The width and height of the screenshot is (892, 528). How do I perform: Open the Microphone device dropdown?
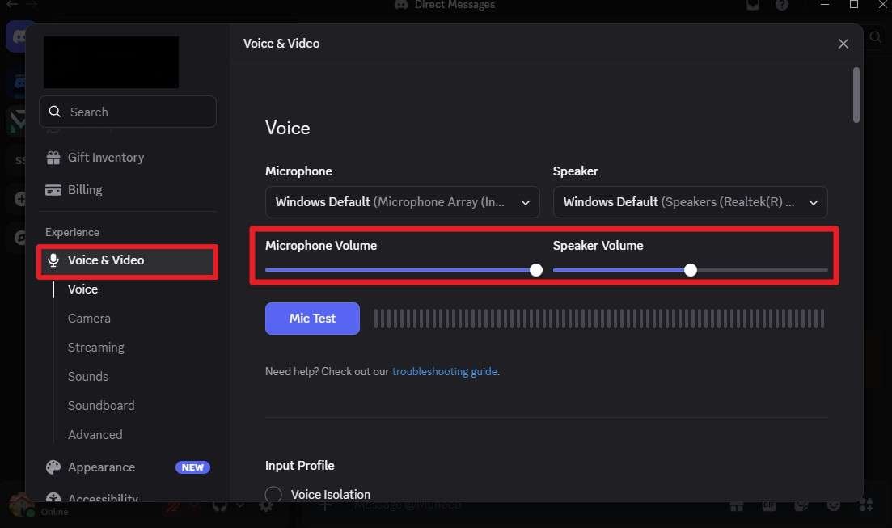pyautogui.click(x=402, y=202)
